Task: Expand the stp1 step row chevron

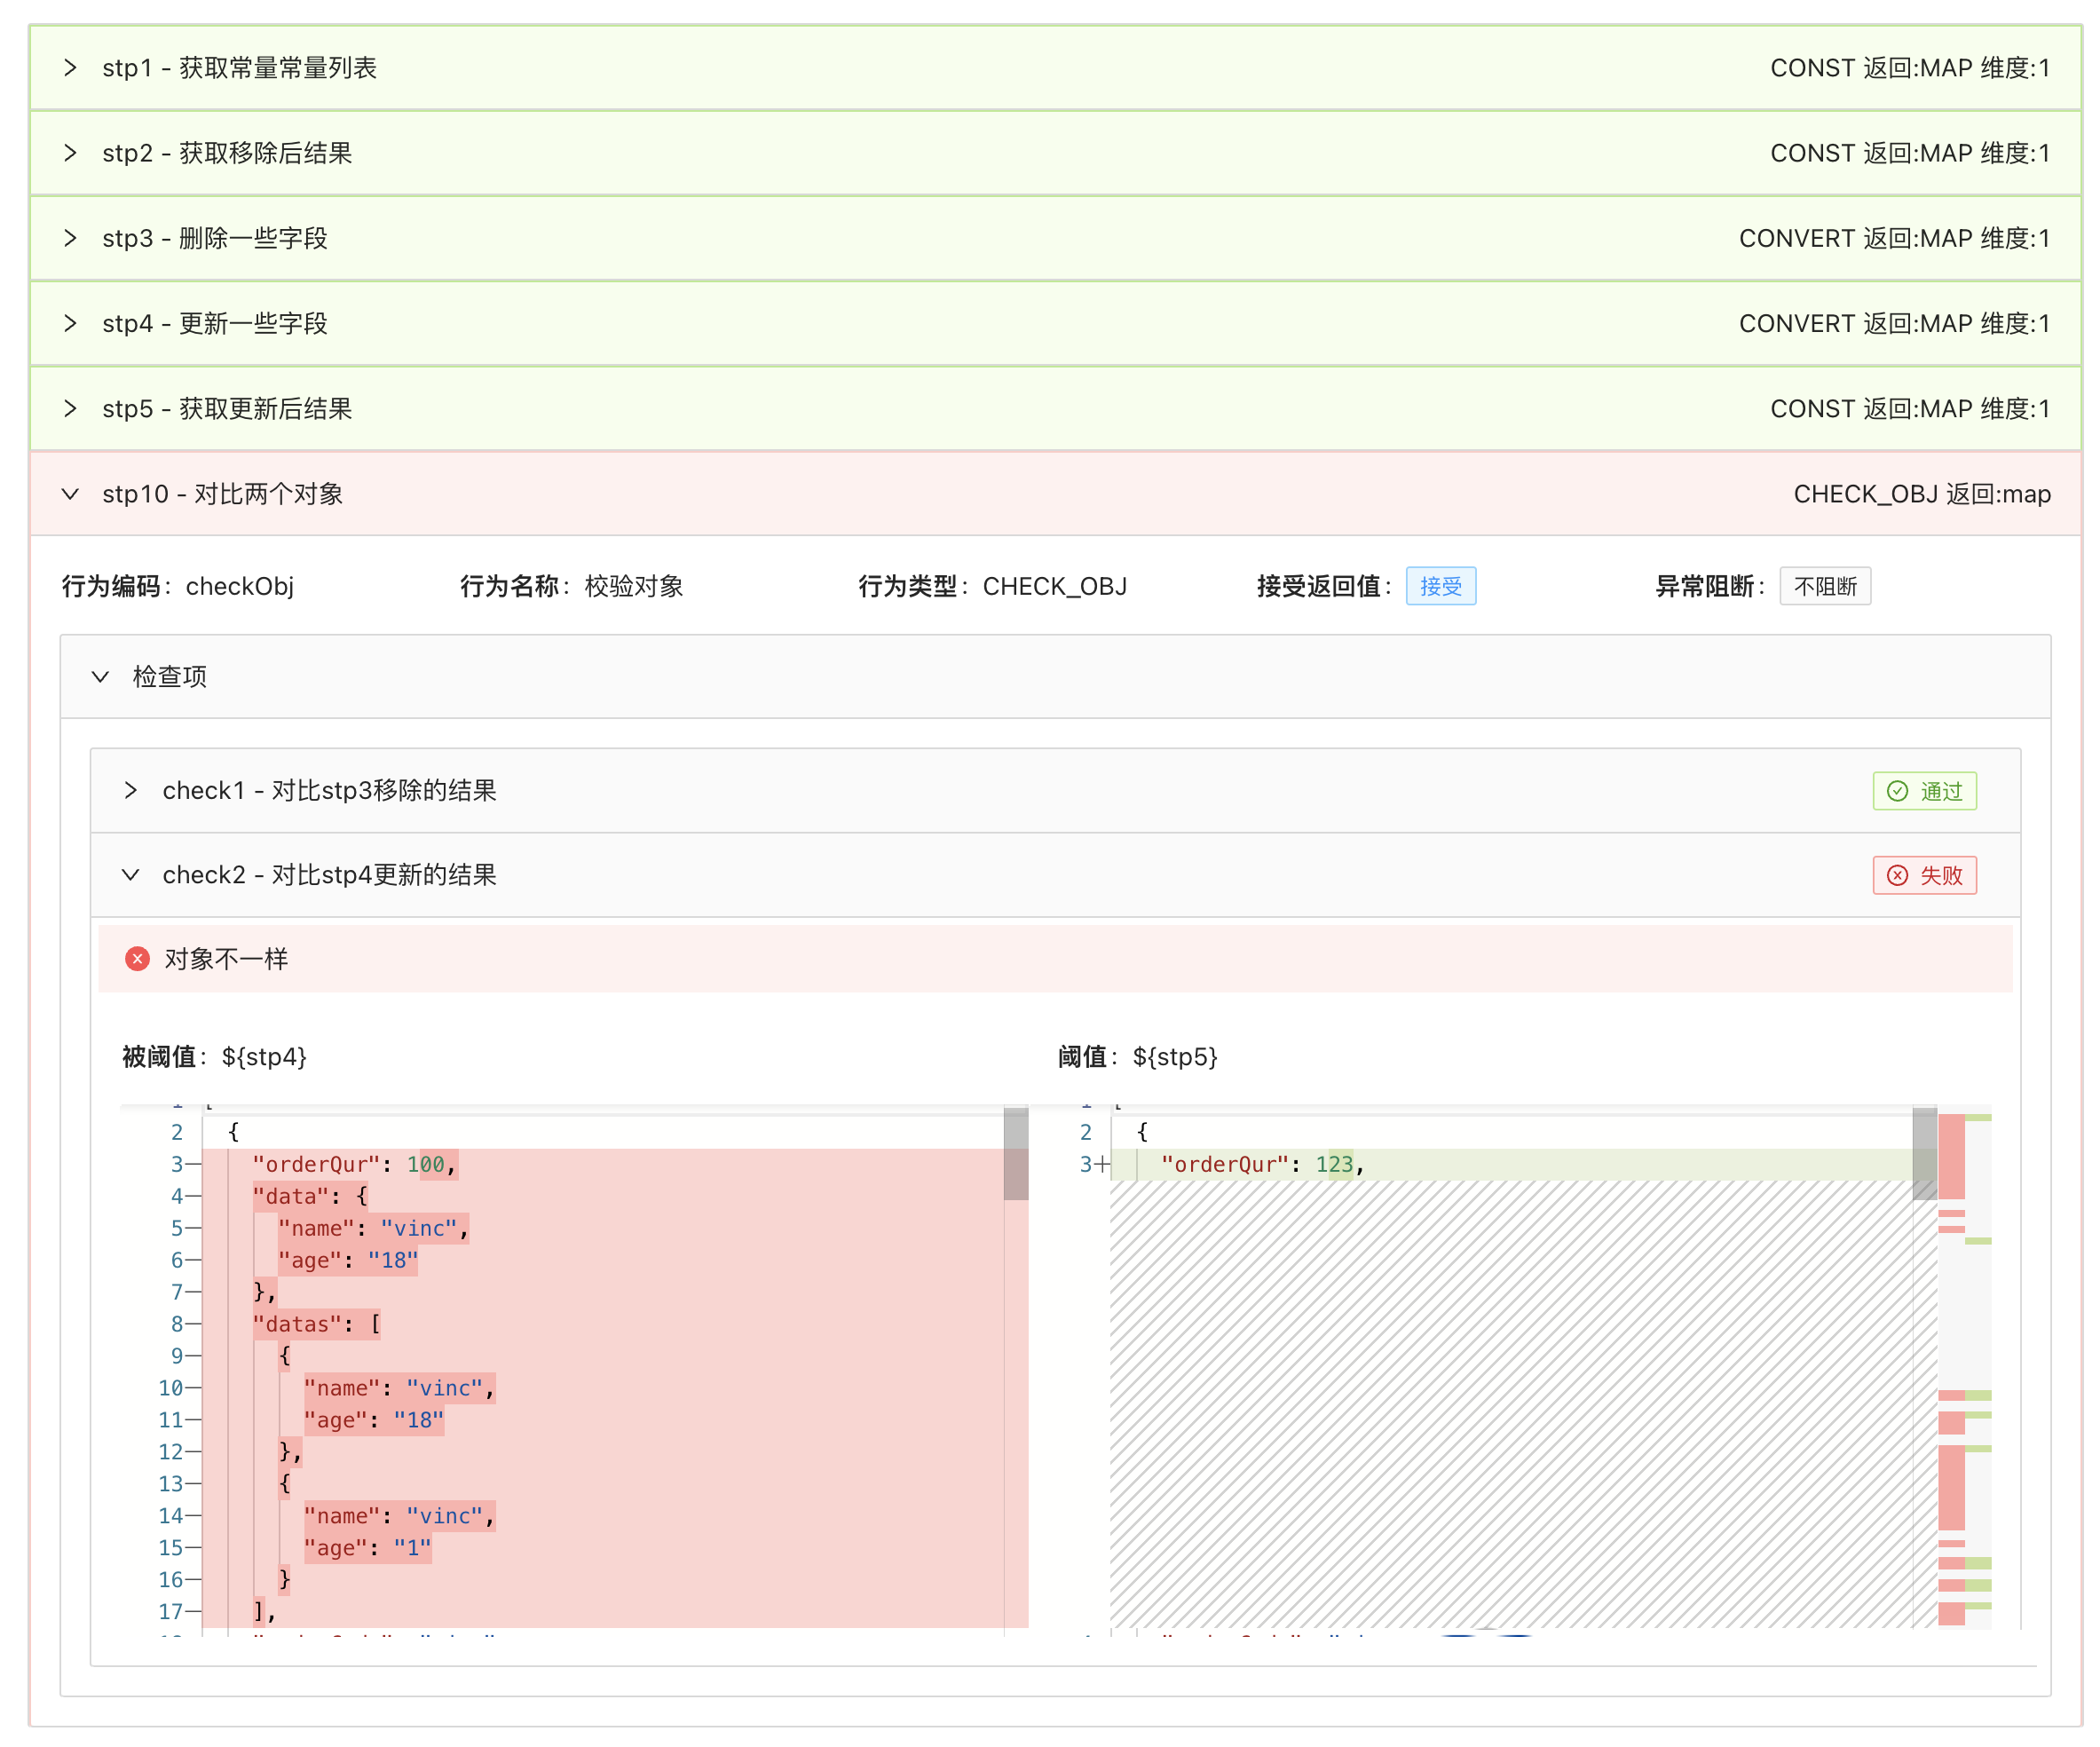Action: coord(70,68)
